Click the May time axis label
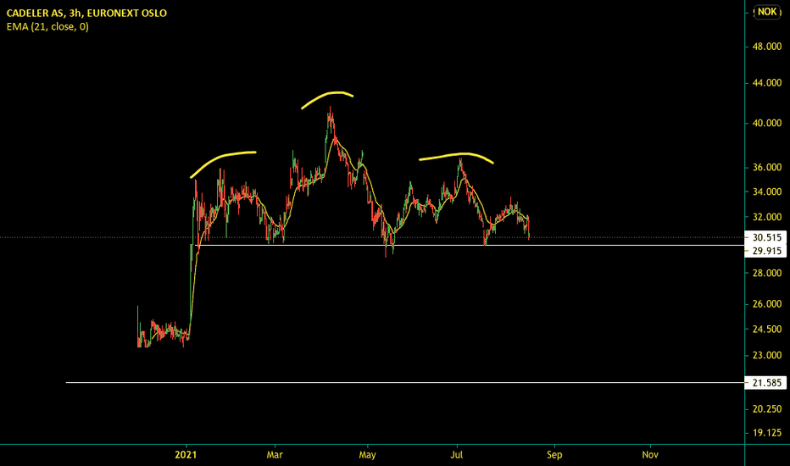The width and height of the screenshot is (790, 466). tap(367, 455)
